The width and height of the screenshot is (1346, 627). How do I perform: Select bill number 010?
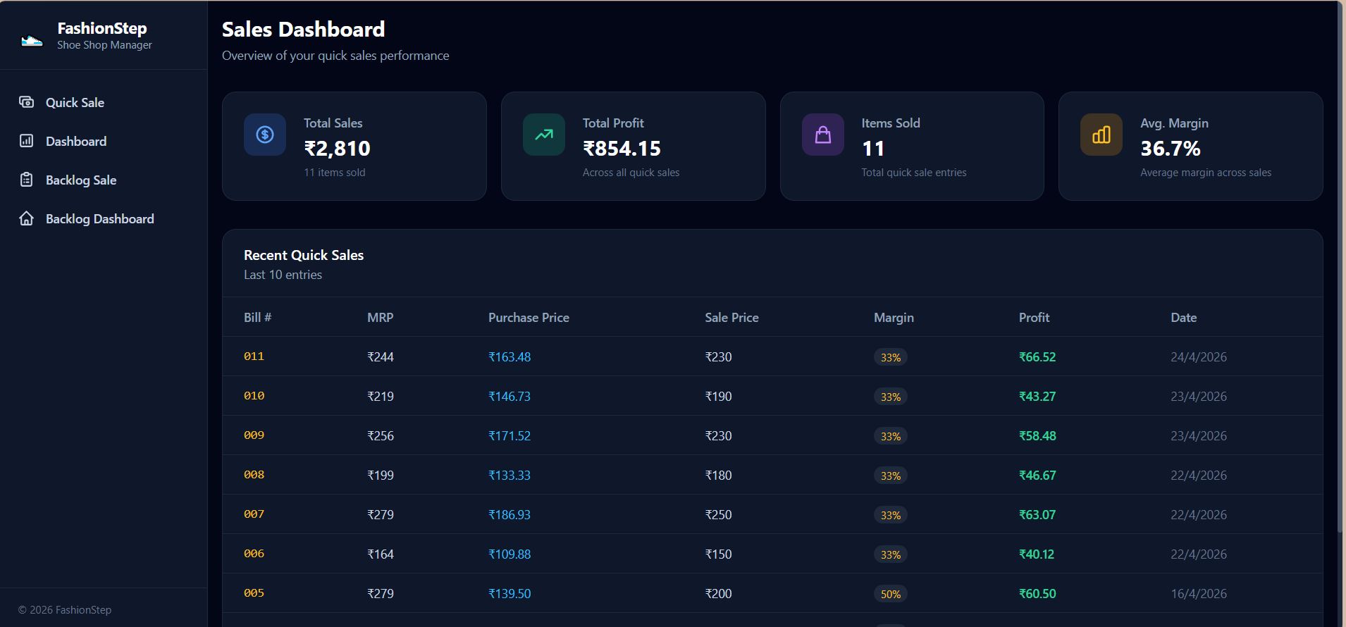pos(254,396)
